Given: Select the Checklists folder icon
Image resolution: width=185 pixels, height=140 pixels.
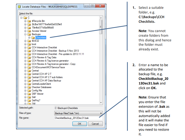Looking at the screenshot, I should (33, 38).
